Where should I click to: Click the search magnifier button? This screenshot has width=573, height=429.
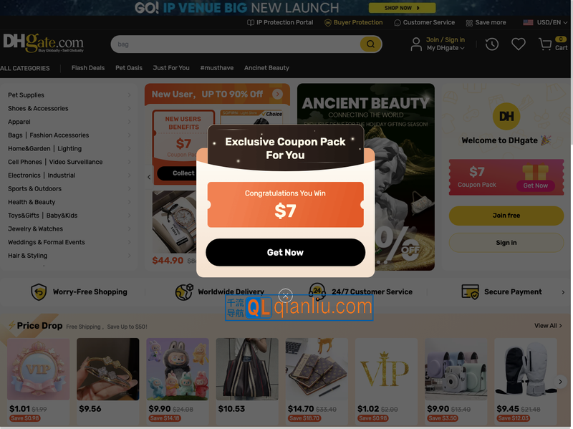[370, 44]
